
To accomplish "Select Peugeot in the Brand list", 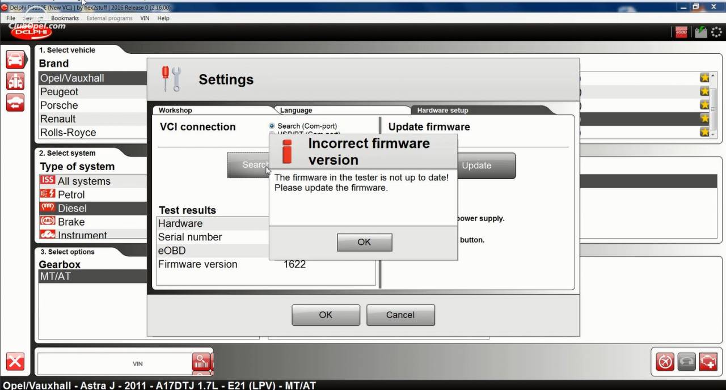I will click(x=93, y=92).
